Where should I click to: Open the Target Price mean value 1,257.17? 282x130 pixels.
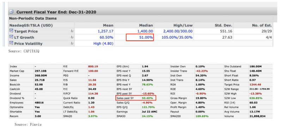[106, 31]
